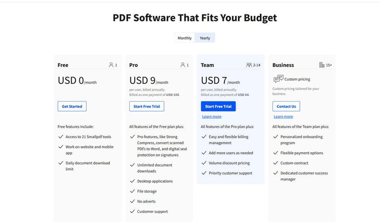Click Contact Us on the Business plan

286,107
